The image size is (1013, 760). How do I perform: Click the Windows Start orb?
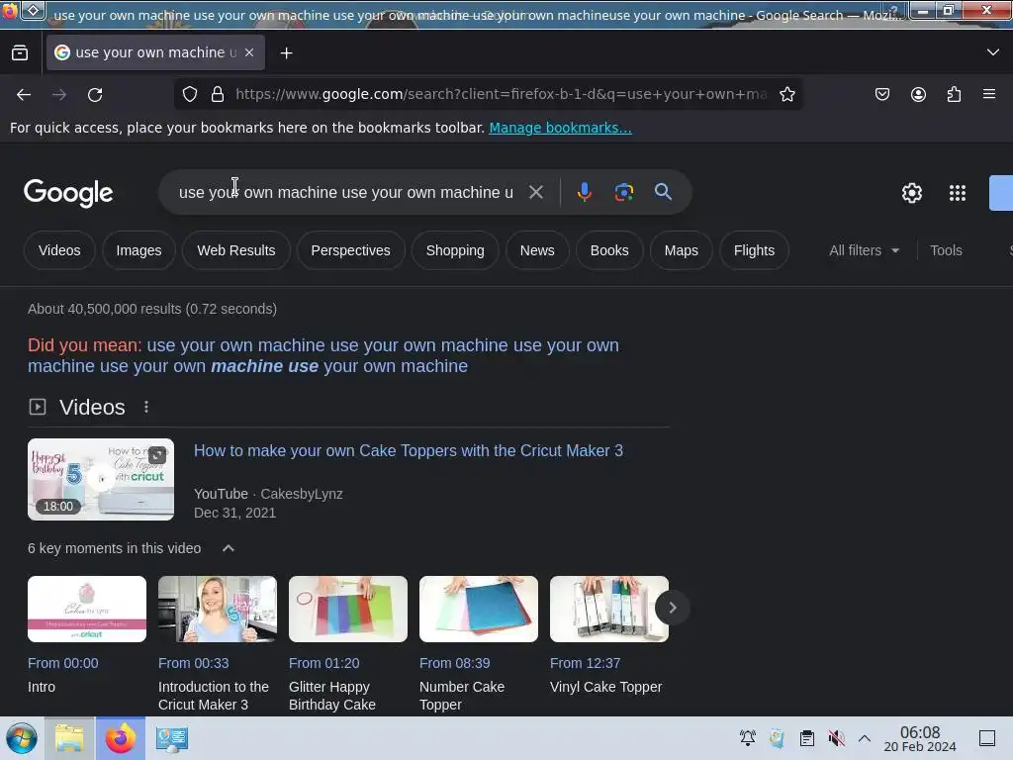pyautogui.click(x=22, y=738)
